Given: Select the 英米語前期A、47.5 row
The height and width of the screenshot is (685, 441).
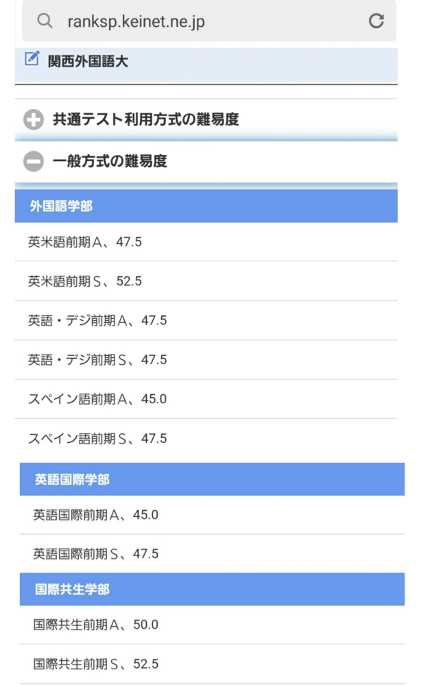Looking at the screenshot, I should pyautogui.click(x=82, y=240).
